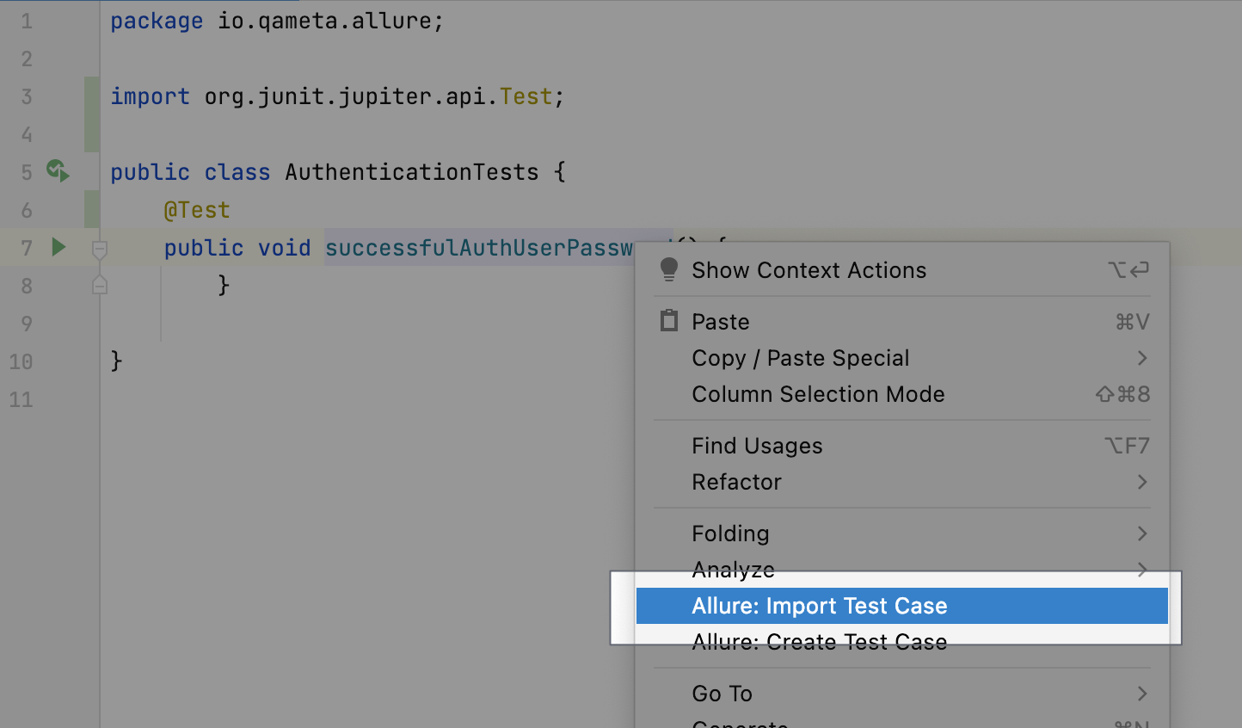Click the fold end marker on line 8

[x=100, y=285]
